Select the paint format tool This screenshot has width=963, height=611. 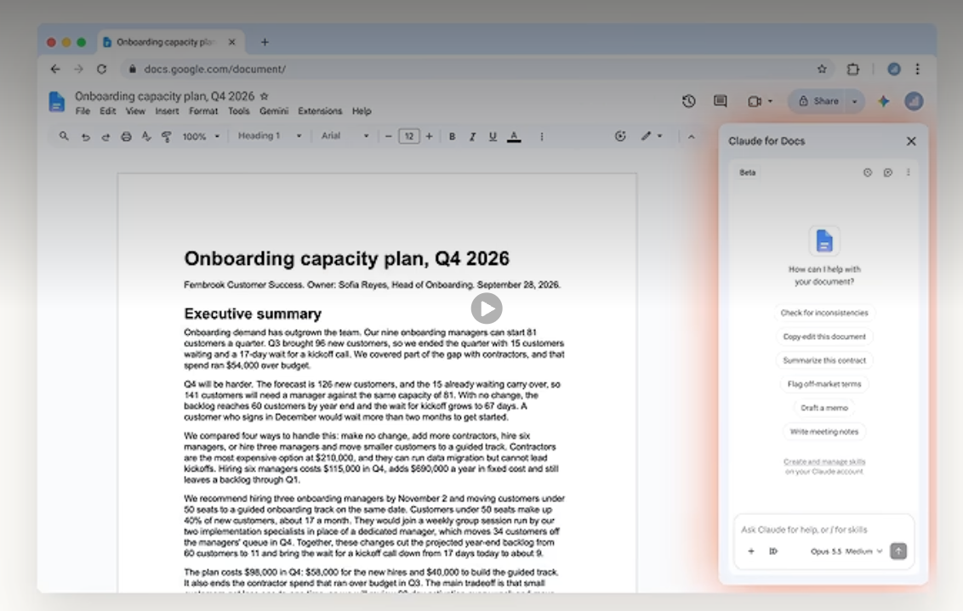(167, 137)
